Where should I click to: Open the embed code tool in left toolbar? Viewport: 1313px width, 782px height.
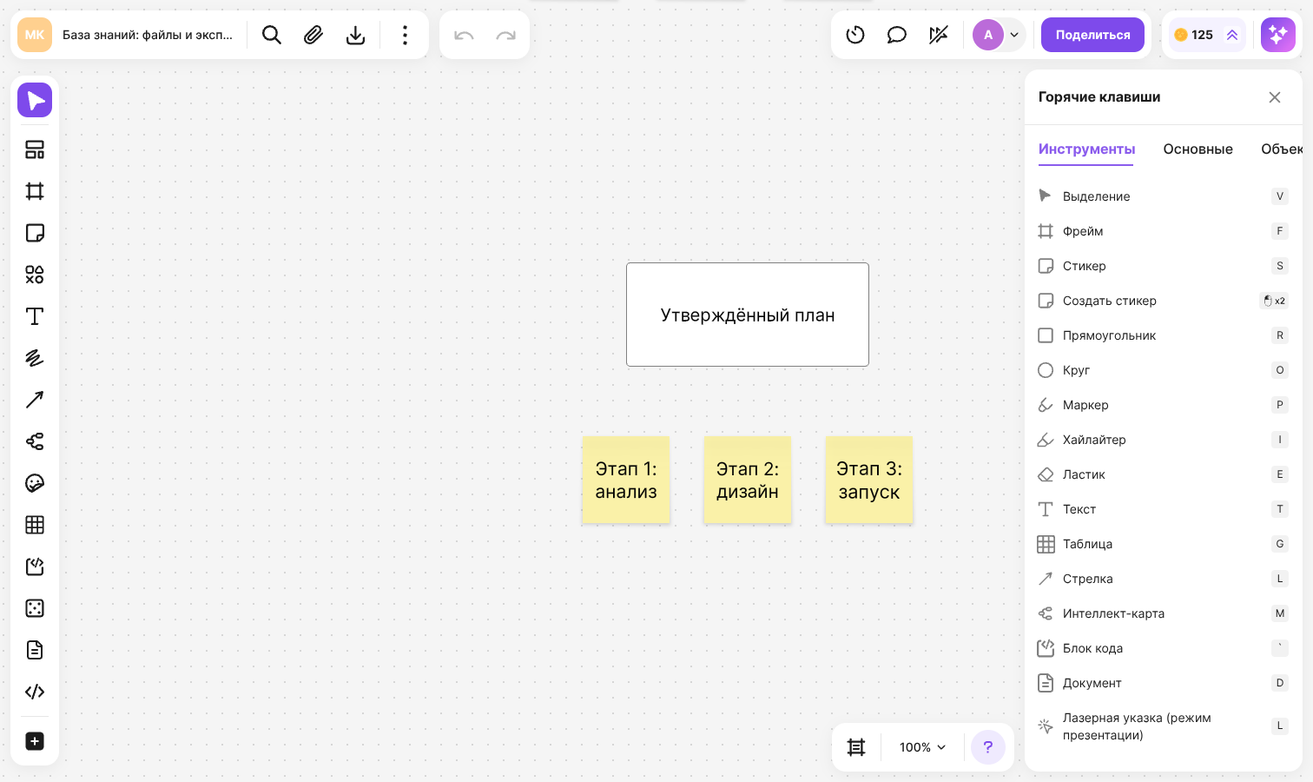click(35, 692)
